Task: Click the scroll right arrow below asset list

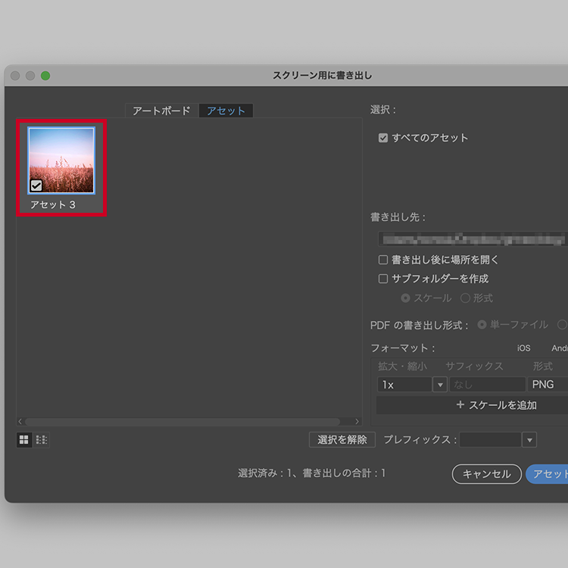Action: [x=357, y=422]
